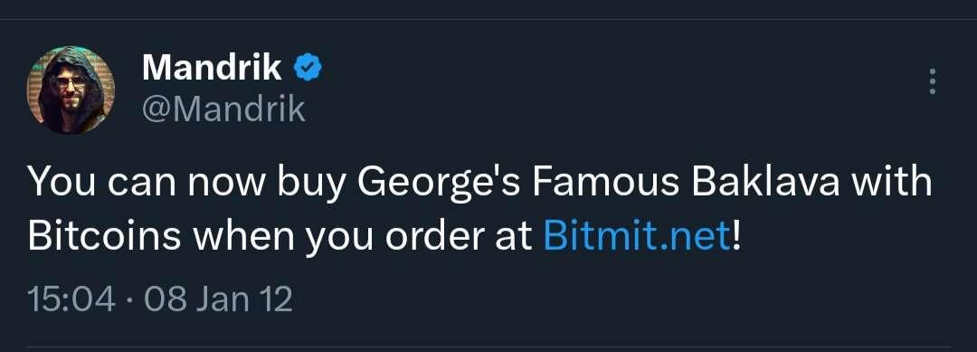The height and width of the screenshot is (352, 977).
Task: Click the date 08 Jan 12
Action: pyautogui.click(x=218, y=300)
